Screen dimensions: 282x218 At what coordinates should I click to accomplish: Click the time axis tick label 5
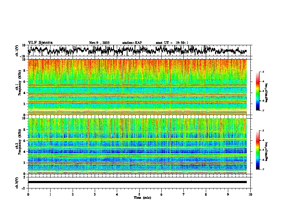[139, 194]
